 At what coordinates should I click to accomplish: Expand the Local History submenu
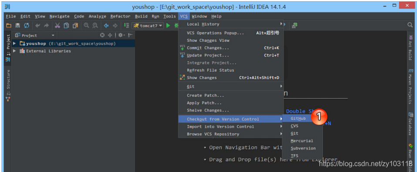pos(231,24)
